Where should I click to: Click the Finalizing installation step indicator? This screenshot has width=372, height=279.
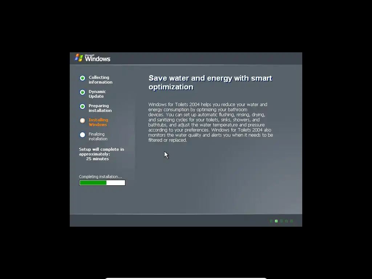tap(82, 135)
